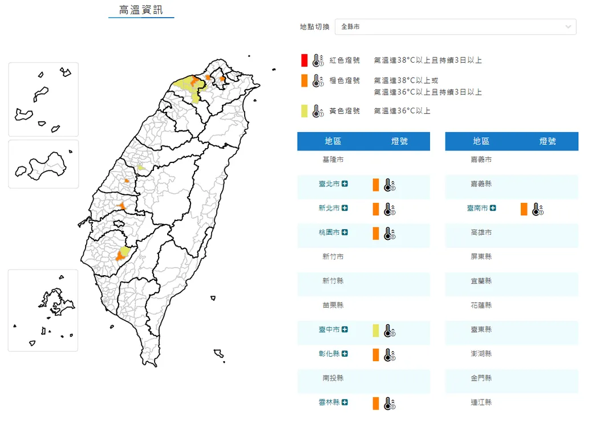Screen dimensions: 616x433
Task: Click orange signal swatch in 臺北市 row
Action: (376, 185)
